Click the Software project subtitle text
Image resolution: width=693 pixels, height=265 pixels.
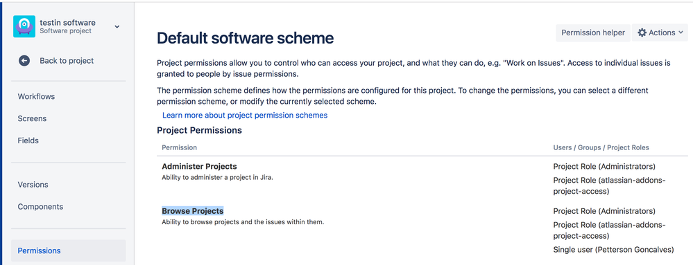(65, 31)
